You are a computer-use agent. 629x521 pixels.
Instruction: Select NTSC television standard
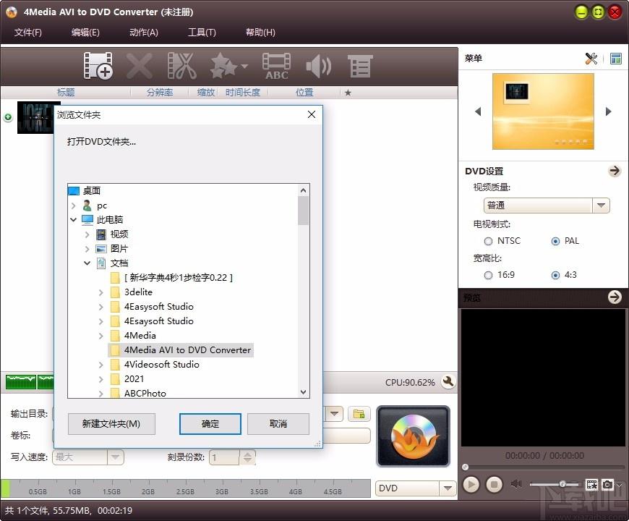coord(488,241)
